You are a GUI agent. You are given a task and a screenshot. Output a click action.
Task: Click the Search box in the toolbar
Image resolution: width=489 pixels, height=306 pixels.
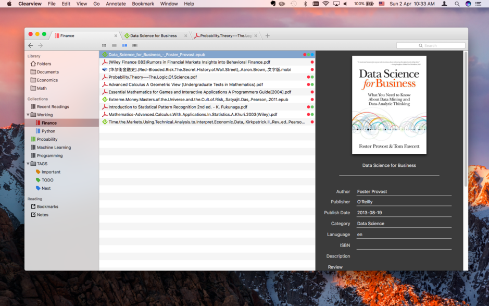coord(431,45)
